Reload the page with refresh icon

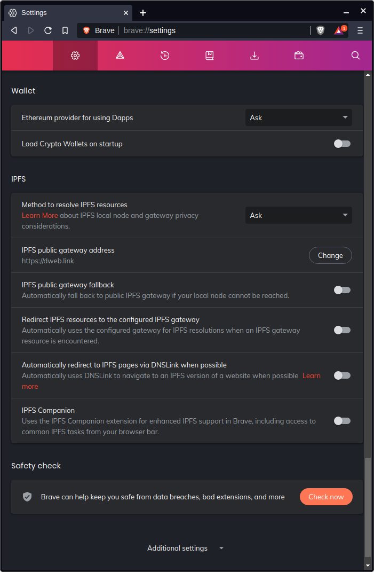coord(48,30)
